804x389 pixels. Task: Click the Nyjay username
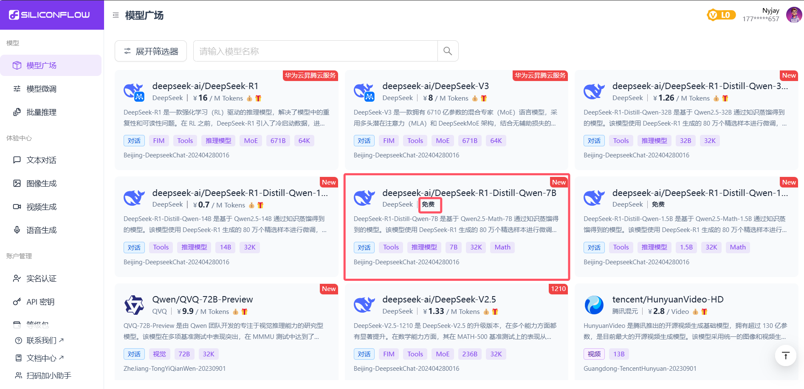(770, 11)
